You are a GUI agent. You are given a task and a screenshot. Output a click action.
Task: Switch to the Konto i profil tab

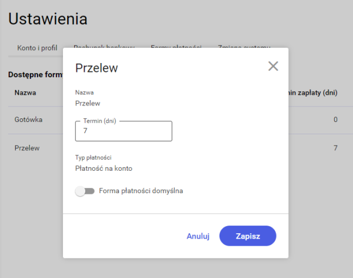pyautogui.click(x=33, y=47)
